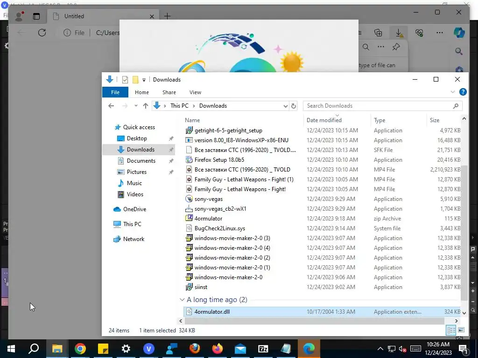This screenshot has width=478, height=358.
Task: Select Network in navigation pane
Action: pyautogui.click(x=134, y=239)
